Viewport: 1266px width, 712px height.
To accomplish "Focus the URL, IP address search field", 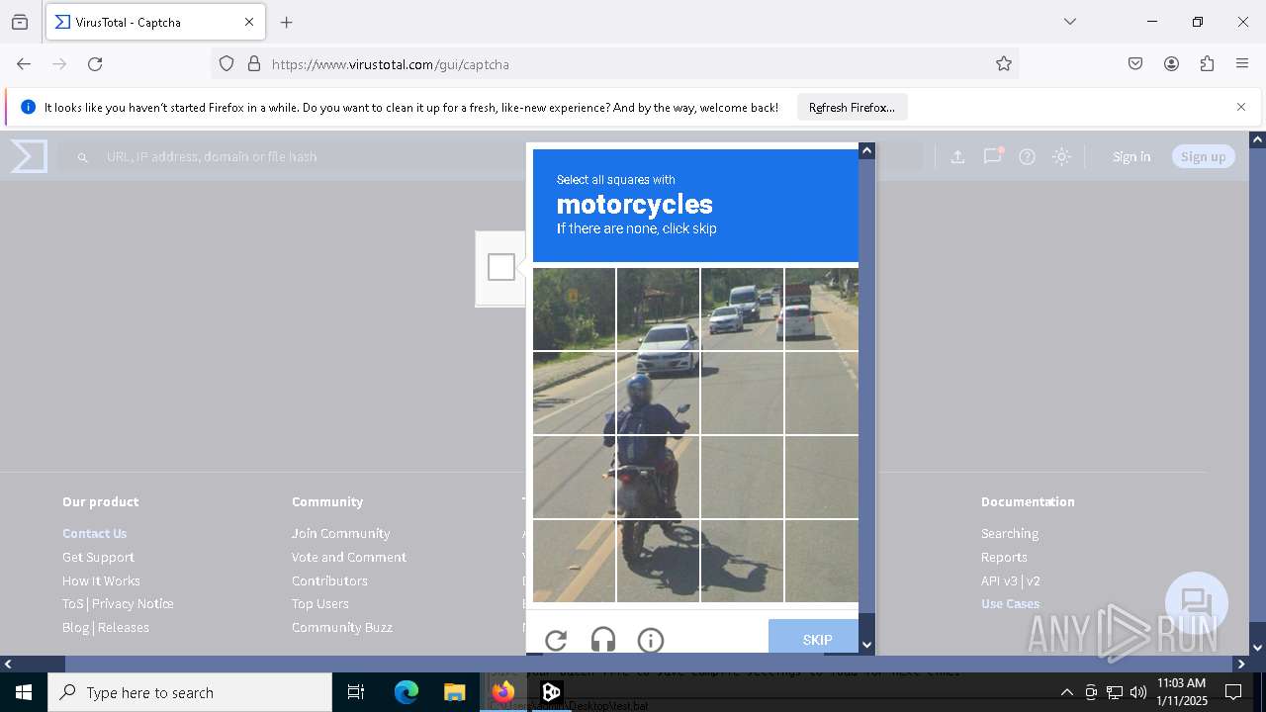I will pos(490,156).
